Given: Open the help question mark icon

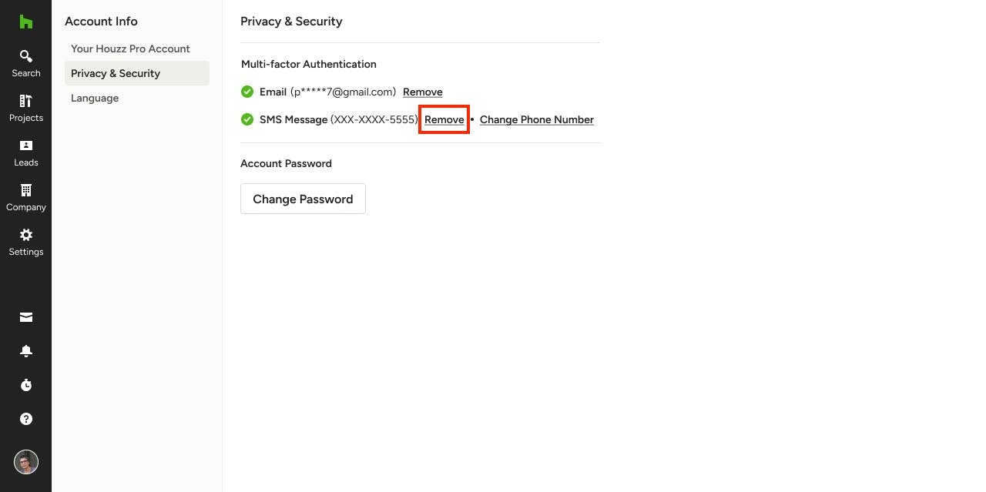Looking at the screenshot, I should (26, 419).
